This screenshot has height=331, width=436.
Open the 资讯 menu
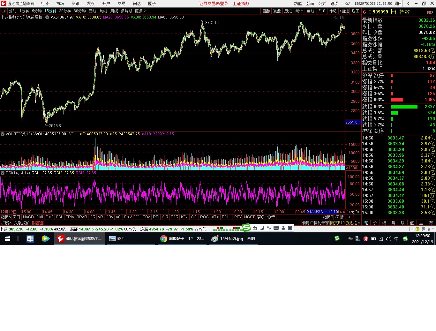coord(76,4)
